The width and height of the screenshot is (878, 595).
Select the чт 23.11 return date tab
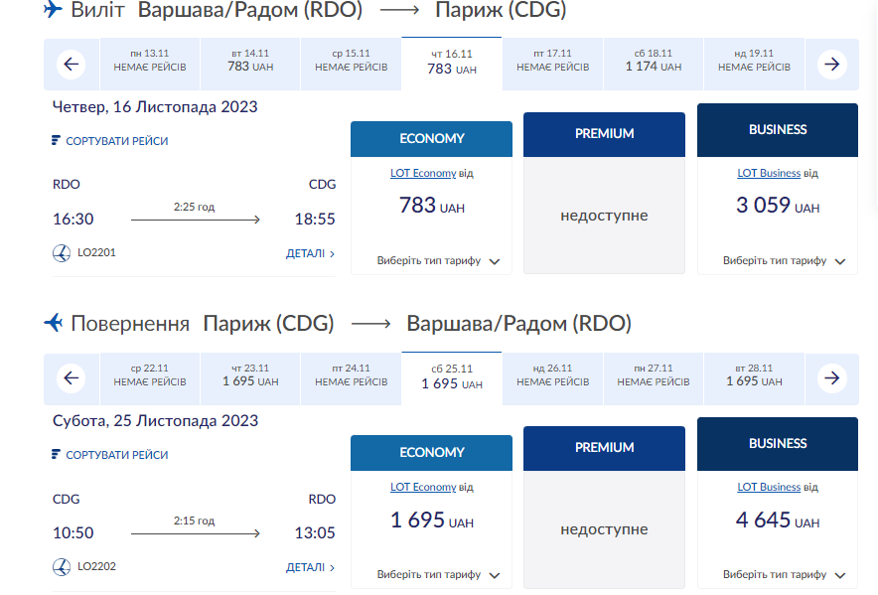click(249, 378)
